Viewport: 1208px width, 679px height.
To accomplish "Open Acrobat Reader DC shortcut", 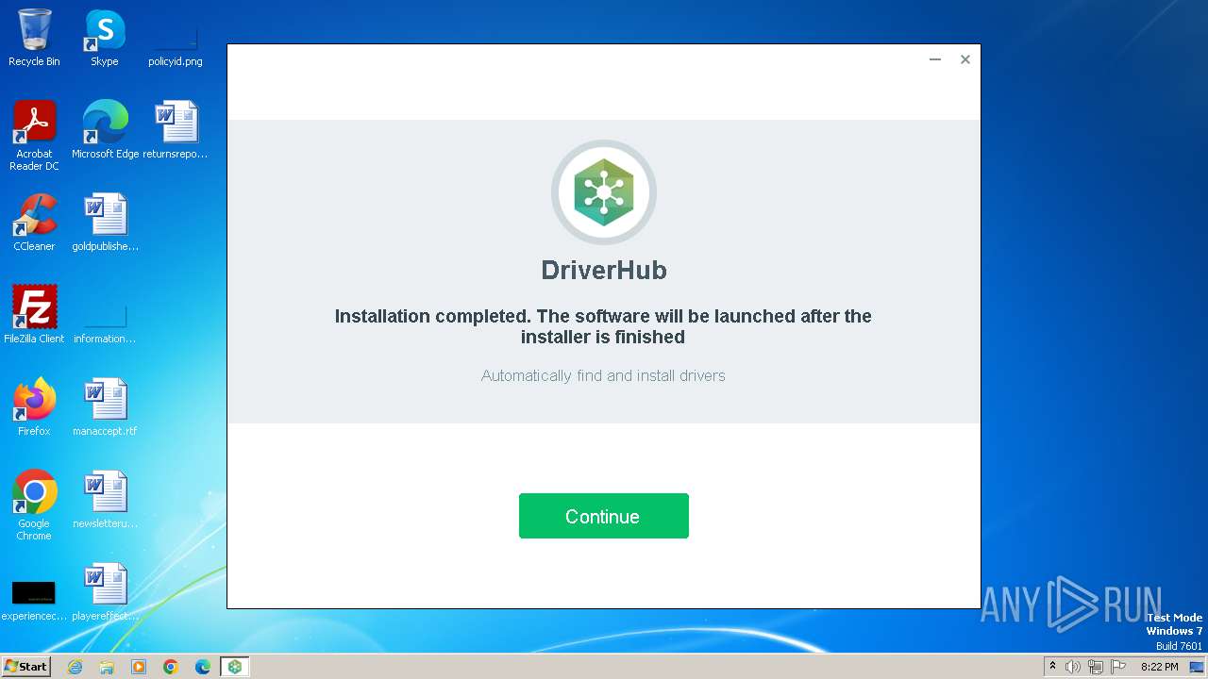I will tap(34, 135).
